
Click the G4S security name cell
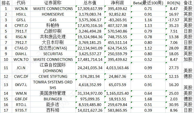tap(53, 20)
